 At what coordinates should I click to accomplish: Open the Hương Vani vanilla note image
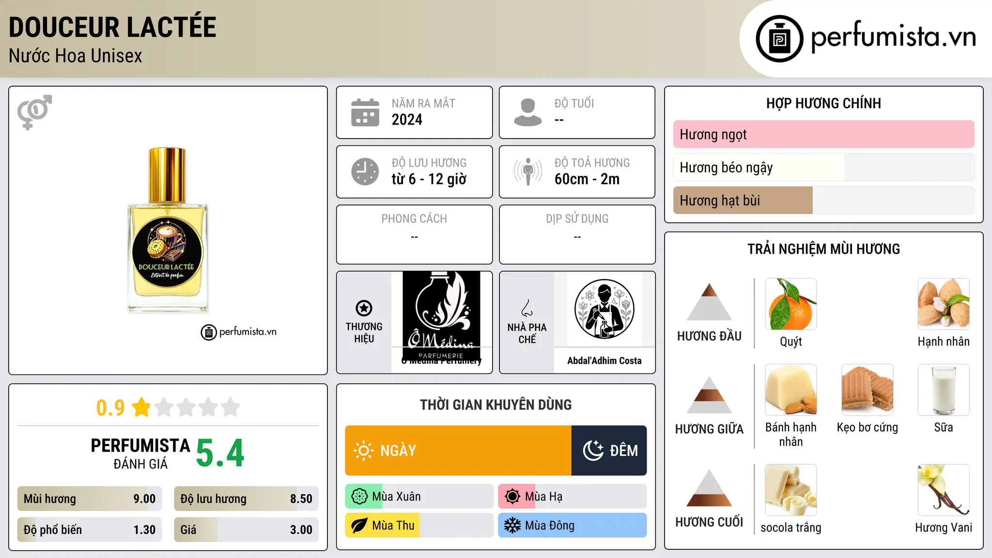pyautogui.click(x=944, y=490)
